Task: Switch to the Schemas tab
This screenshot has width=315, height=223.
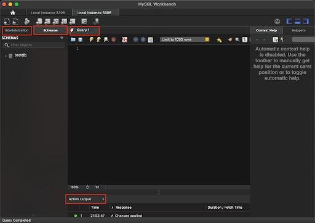Action: tap(50, 30)
